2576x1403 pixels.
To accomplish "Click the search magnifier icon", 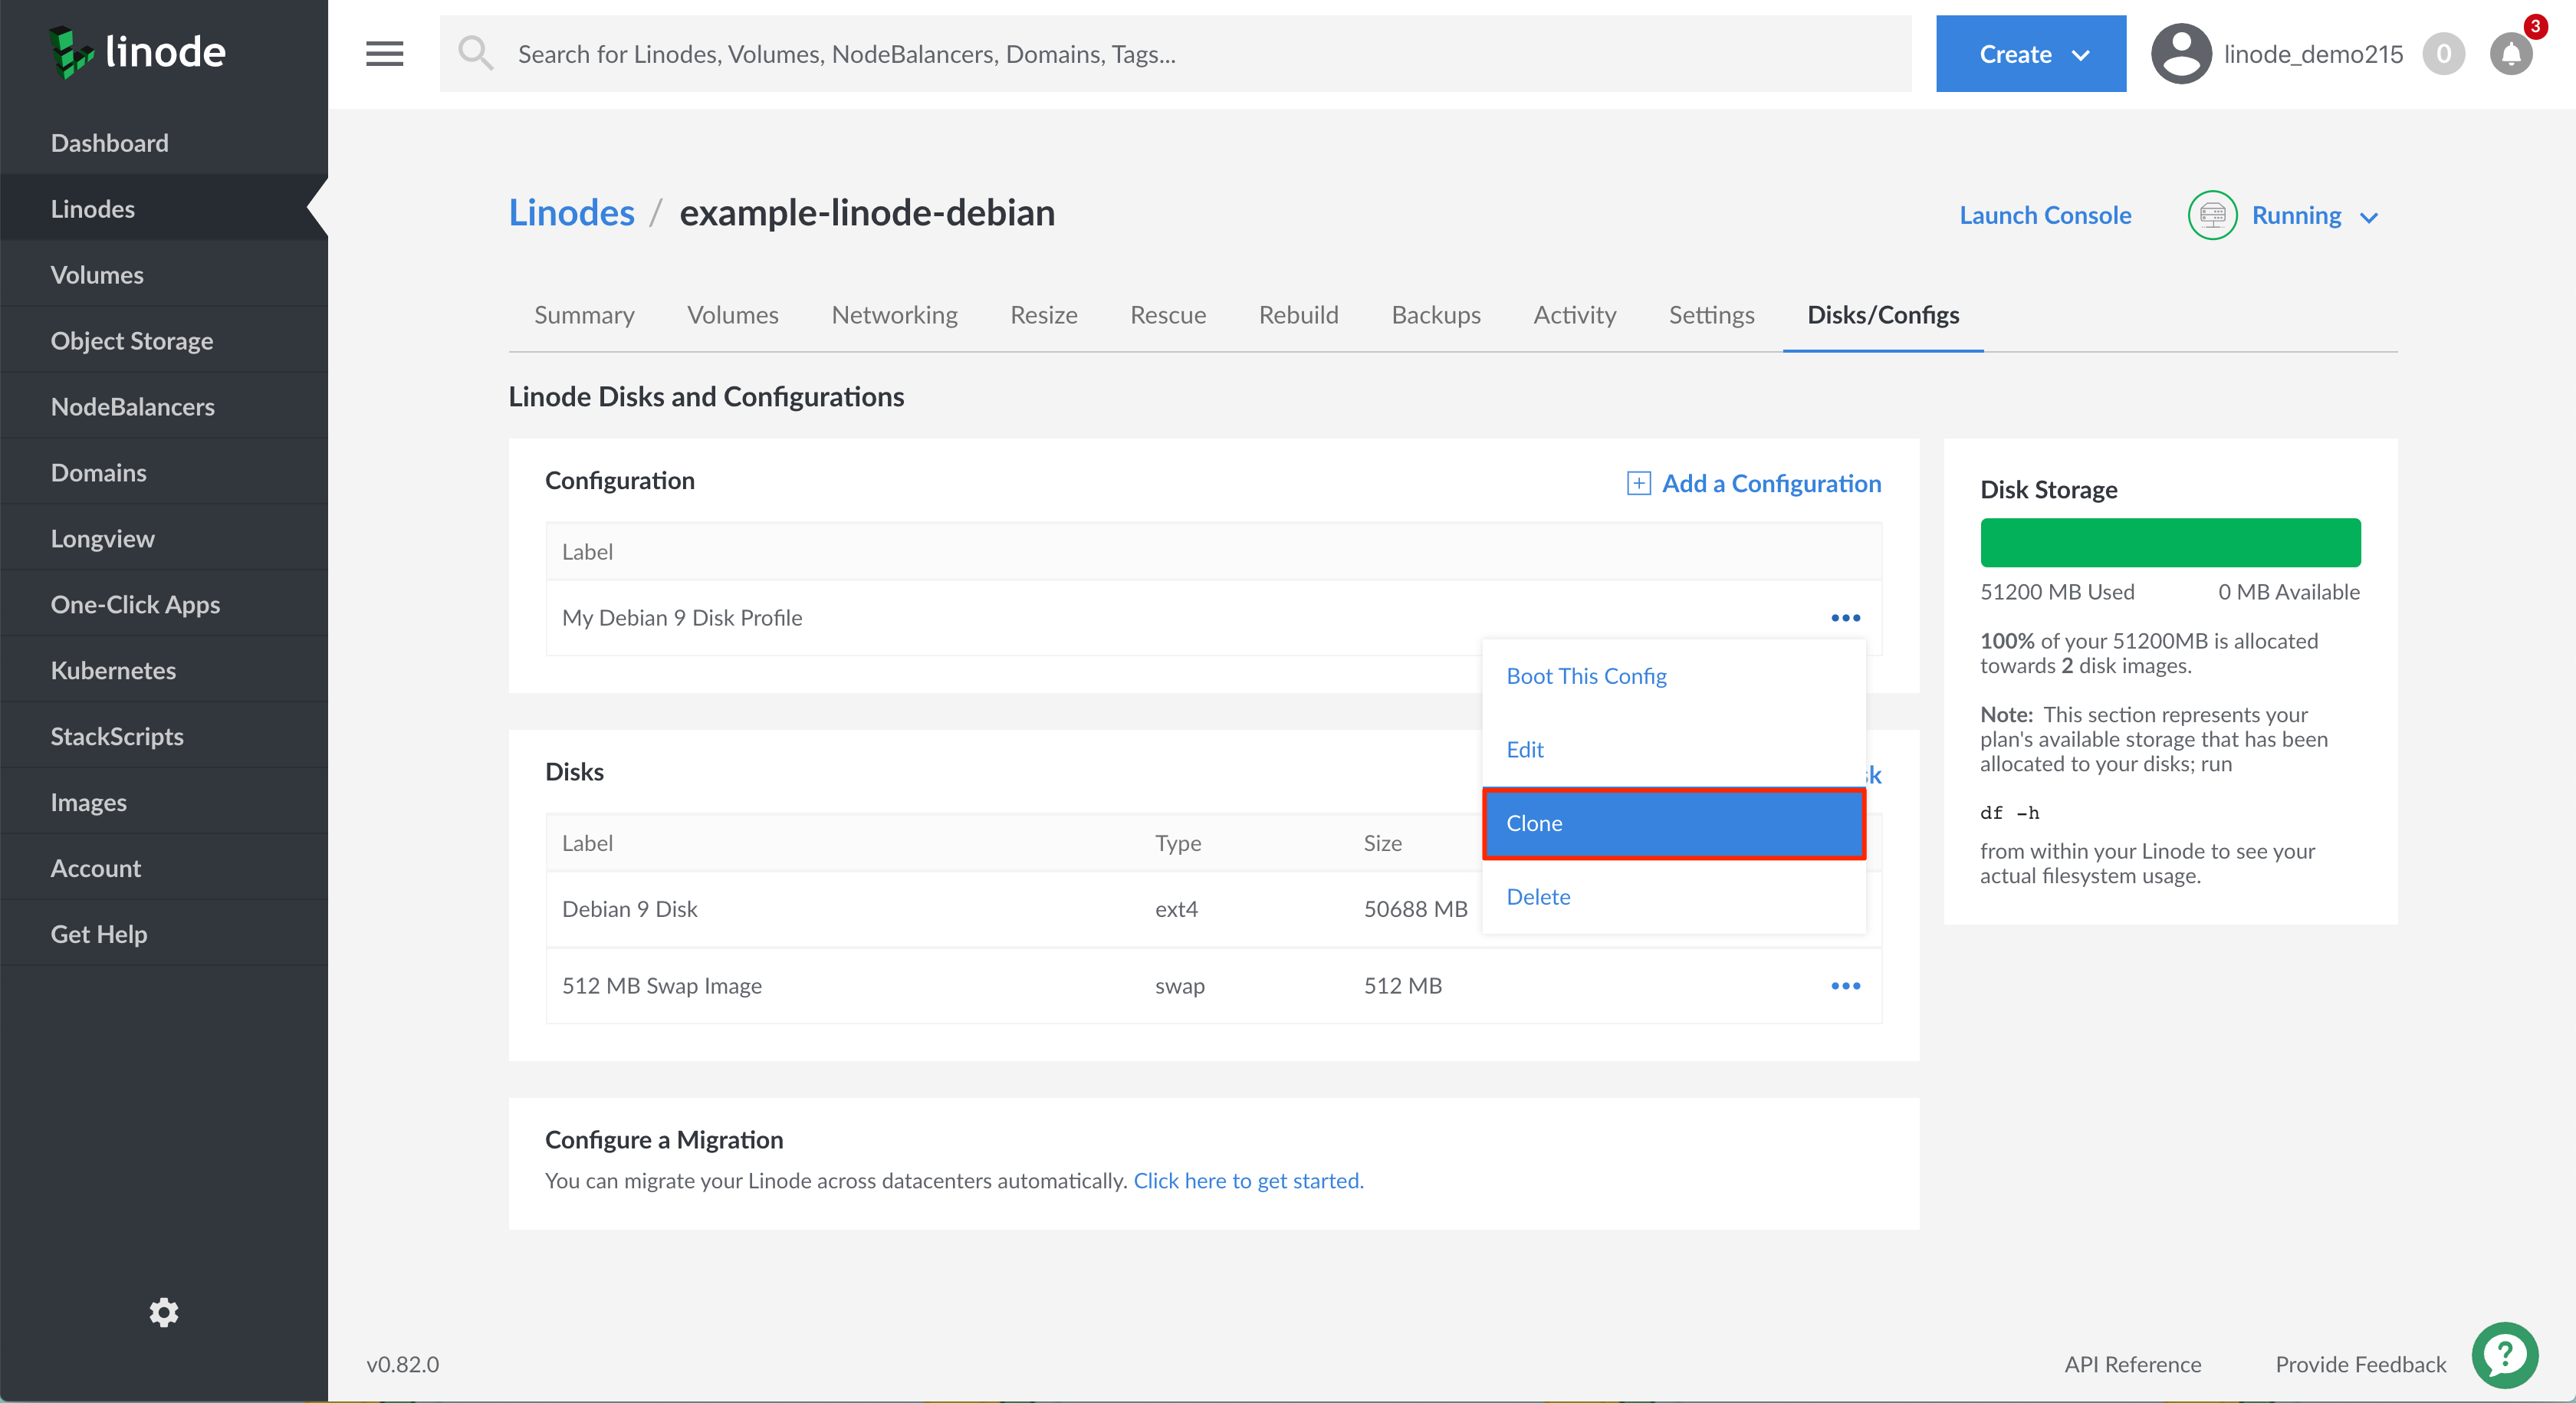I will pos(476,54).
